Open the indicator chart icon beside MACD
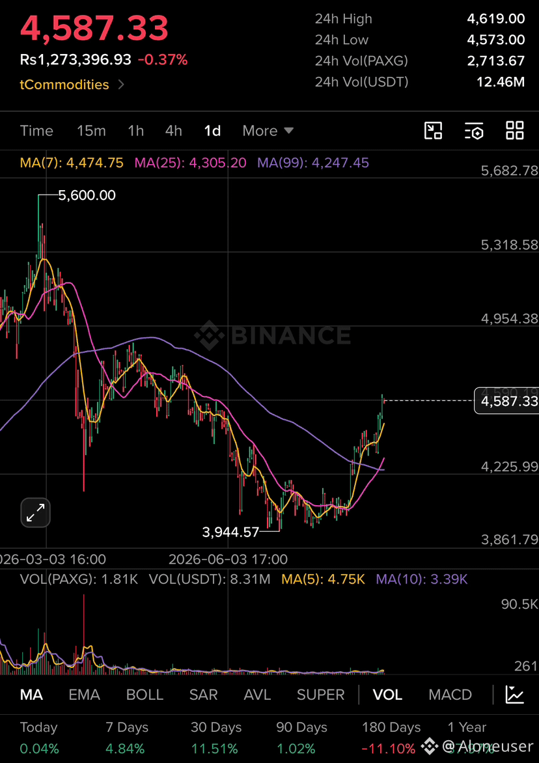Screen dimensions: 539x763 (x=515, y=695)
